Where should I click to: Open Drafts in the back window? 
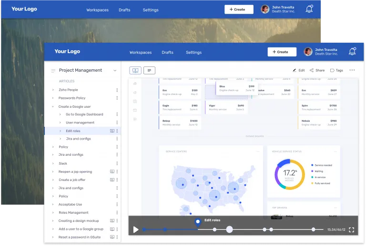pyautogui.click(x=124, y=10)
